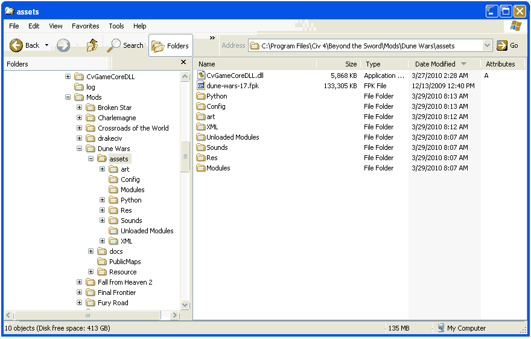Select Res folder icon in file list
Image resolution: width=531 pixels, height=339 pixels.
point(201,158)
